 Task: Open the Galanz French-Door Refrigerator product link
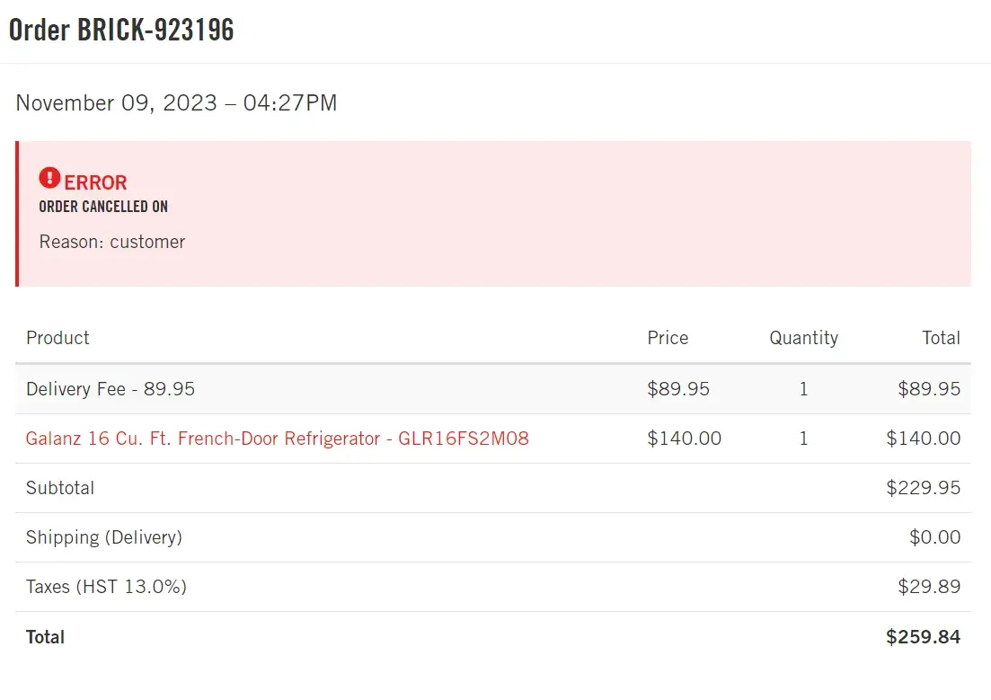(x=277, y=439)
